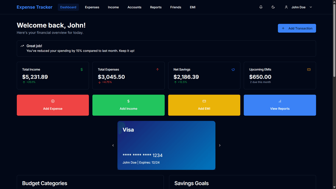Click the green Add Income button
336x189 pixels.
click(x=128, y=105)
